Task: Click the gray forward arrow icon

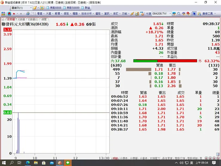Action: tap(21, 14)
